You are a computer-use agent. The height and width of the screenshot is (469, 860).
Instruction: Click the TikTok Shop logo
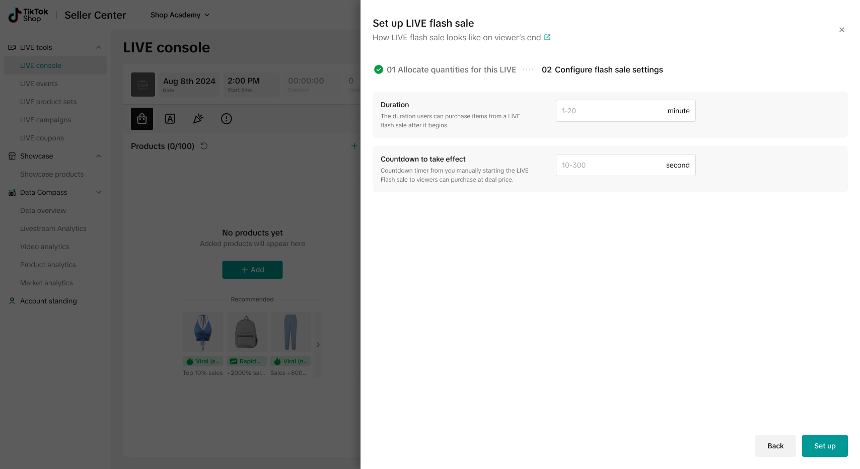coord(29,15)
